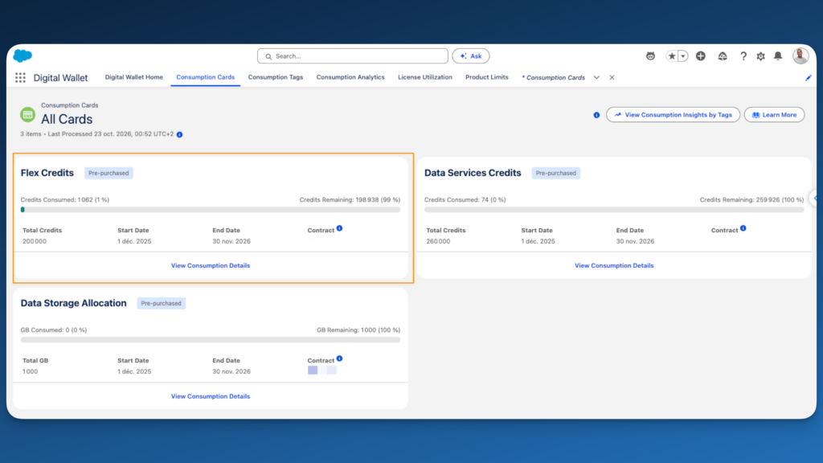This screenshot has width=823, height=463.
Task: Click 'Credits Remaining: 198 938 (99 %)' text
Action: pos(350,200)
